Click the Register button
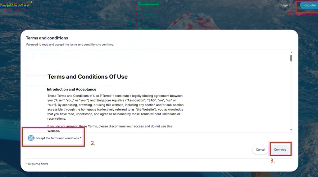The height and width of the screenshot is (177, 318). [309, 5]
